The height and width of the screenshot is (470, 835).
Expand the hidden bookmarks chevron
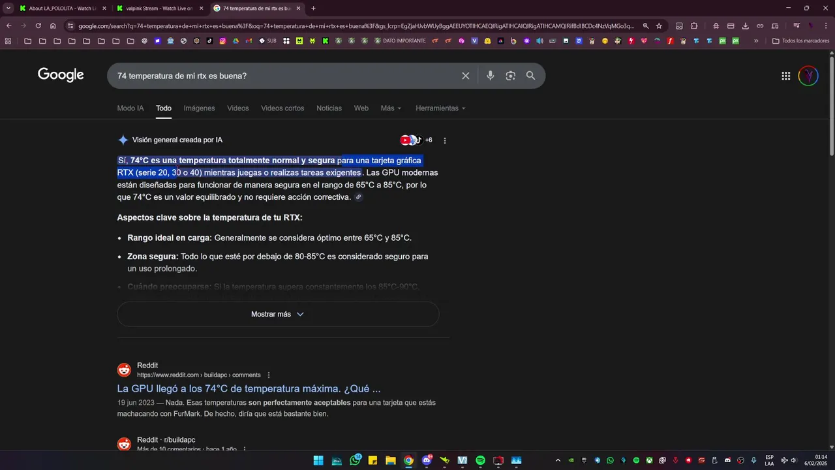756,40
